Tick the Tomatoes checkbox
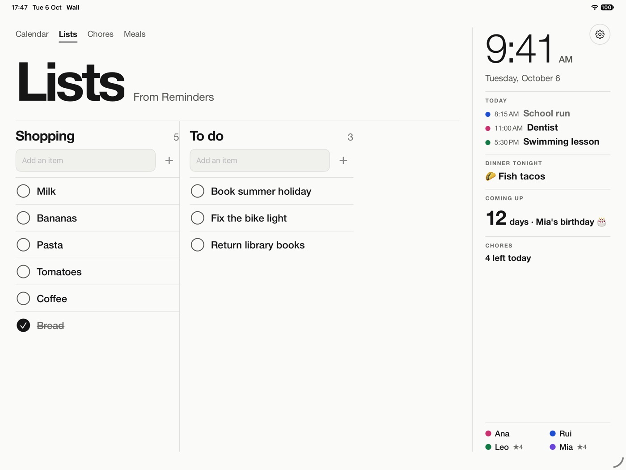Screen dimensions: 626x470 pos(23,272)
